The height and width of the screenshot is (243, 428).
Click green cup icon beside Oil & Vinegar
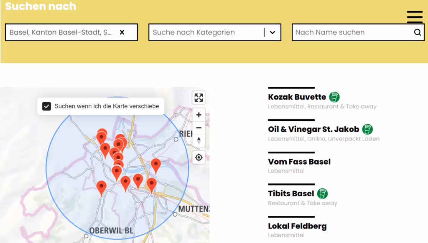tap(367, 129)
